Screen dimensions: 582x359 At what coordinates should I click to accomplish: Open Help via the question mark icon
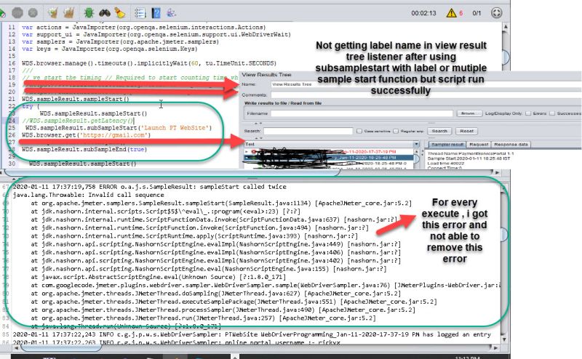click(x=156, y=13)
